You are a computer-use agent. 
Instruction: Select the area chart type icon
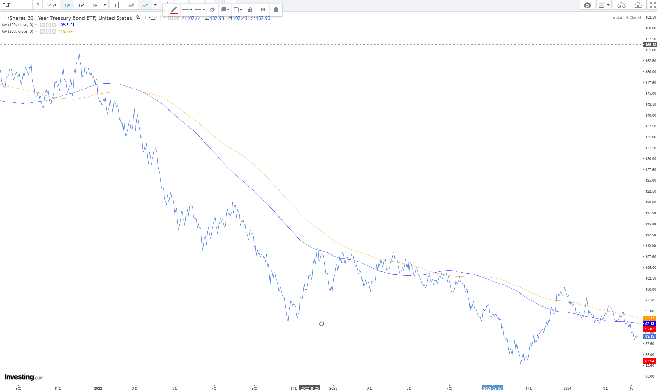(x=131, y=5)
